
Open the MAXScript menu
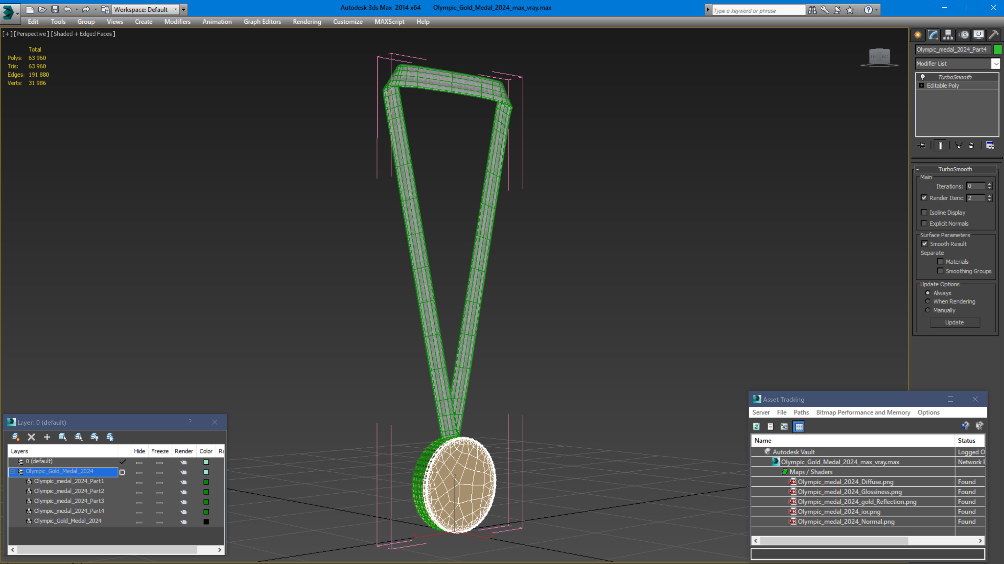(389, 22)
